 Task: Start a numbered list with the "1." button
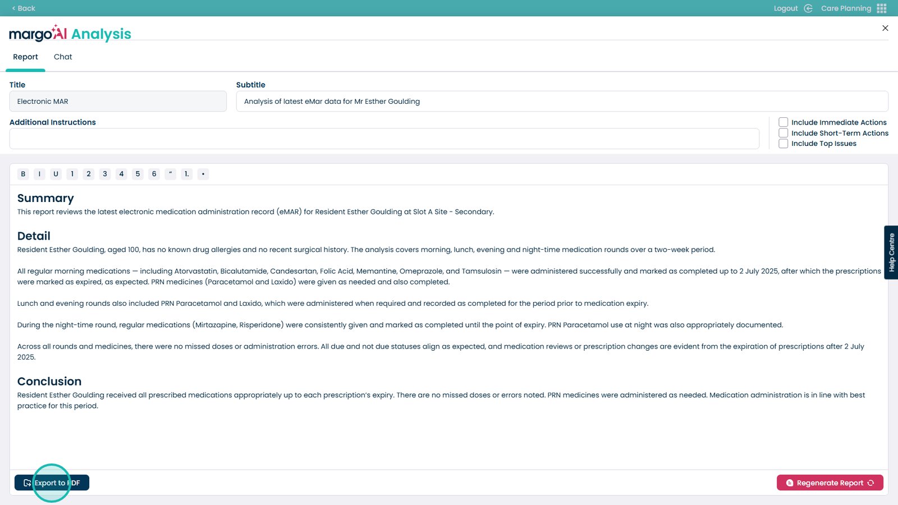(187, 174)
